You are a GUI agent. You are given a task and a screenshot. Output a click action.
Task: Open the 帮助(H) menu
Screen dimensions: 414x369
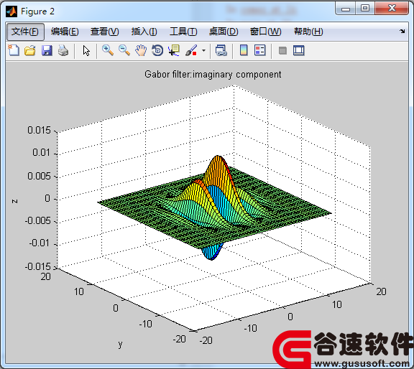pos(308,32)
